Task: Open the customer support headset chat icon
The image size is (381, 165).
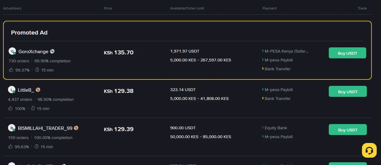Action: tap(369, 150)
